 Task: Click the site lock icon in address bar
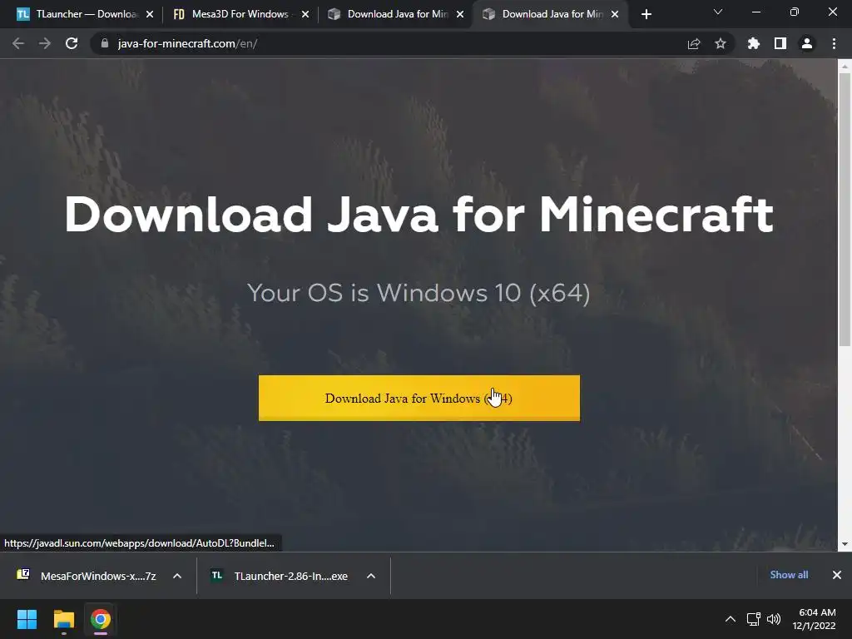(105, 43)
